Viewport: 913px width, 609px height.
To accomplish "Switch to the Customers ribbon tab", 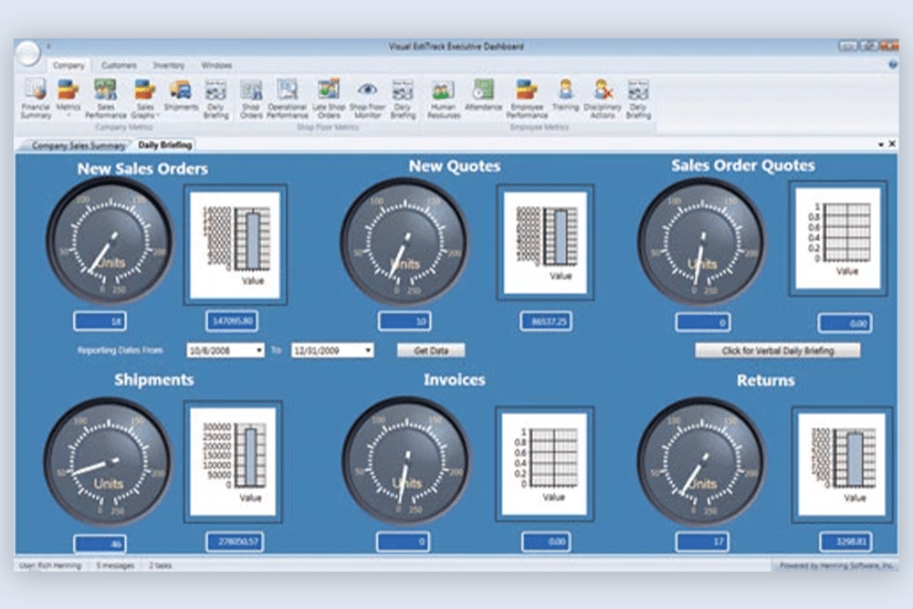I will (119, 65).
